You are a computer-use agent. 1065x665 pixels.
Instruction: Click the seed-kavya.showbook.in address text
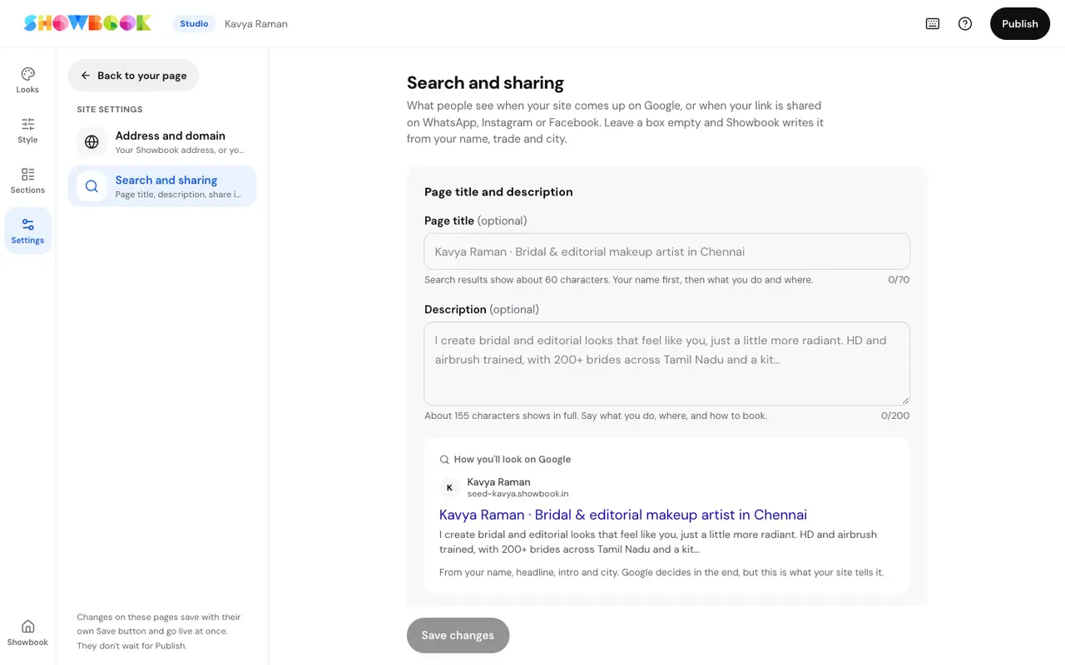click(518, 494)
